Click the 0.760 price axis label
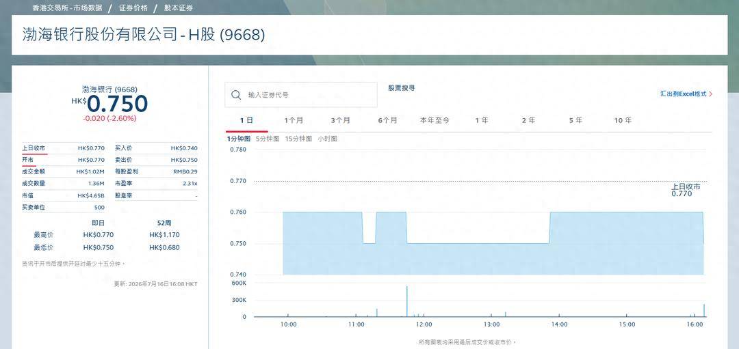Screen dimensions: 739x349 coord(238,212)
